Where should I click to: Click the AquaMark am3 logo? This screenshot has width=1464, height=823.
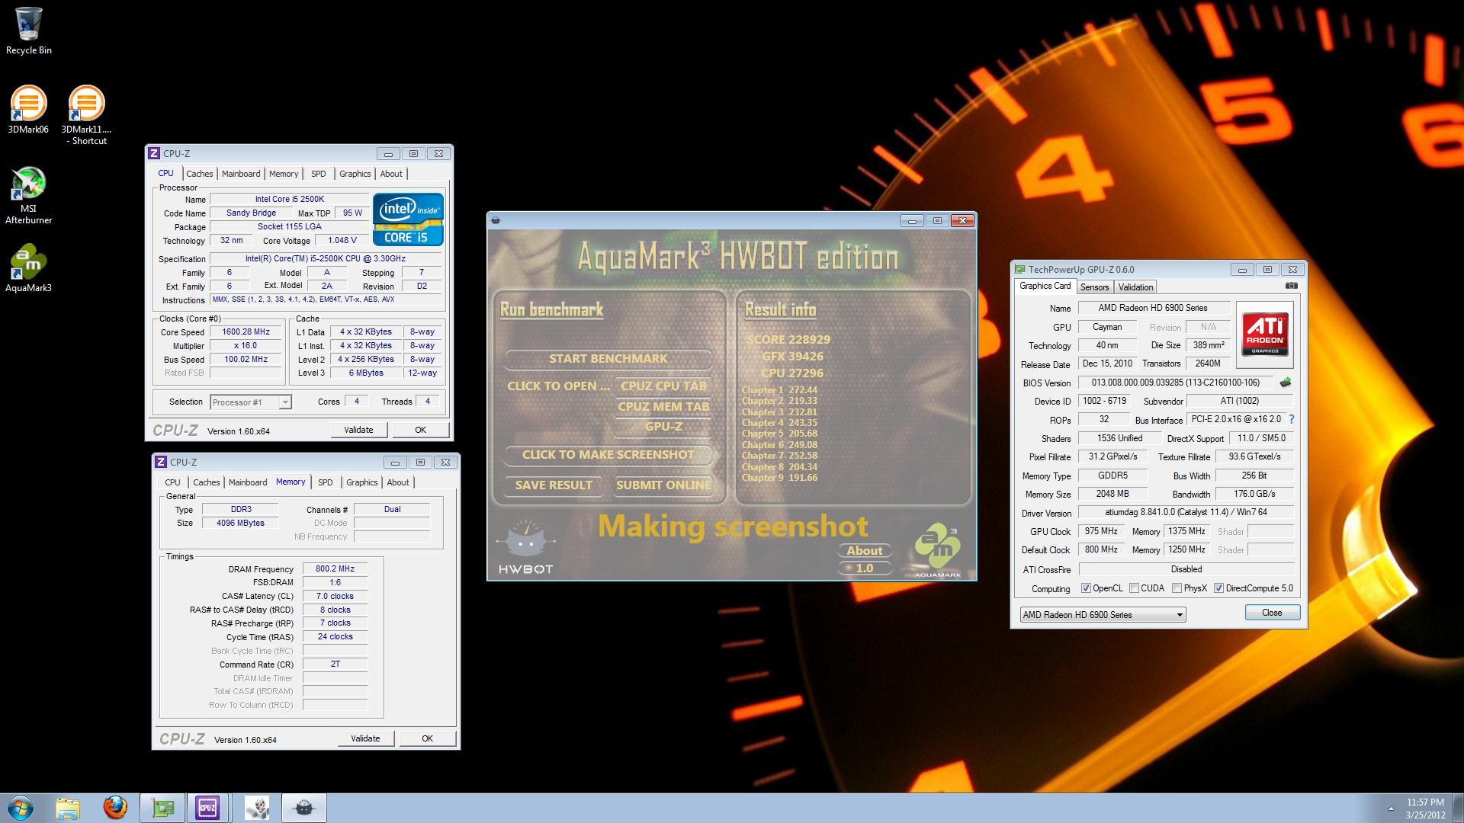tap(938, 549)
